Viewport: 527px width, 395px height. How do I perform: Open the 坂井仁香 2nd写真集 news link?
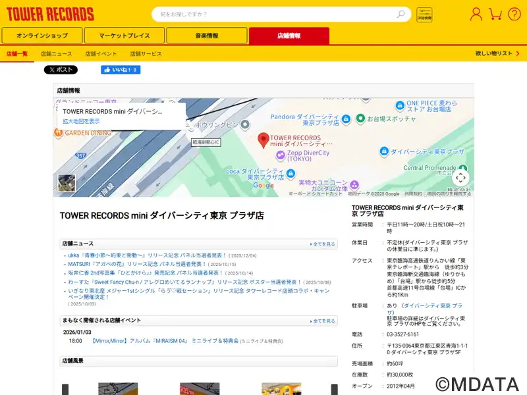click(x=146, y=273)
